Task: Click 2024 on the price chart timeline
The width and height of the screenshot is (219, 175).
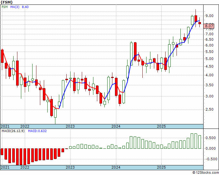Action: point(116,126)
